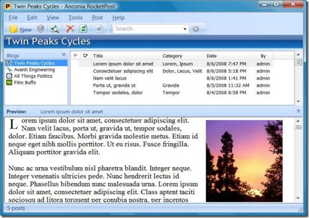The width and height of the screenshot is (309, 218).
Task: Open the Tools menu
Action: click(x=75, y=18)
